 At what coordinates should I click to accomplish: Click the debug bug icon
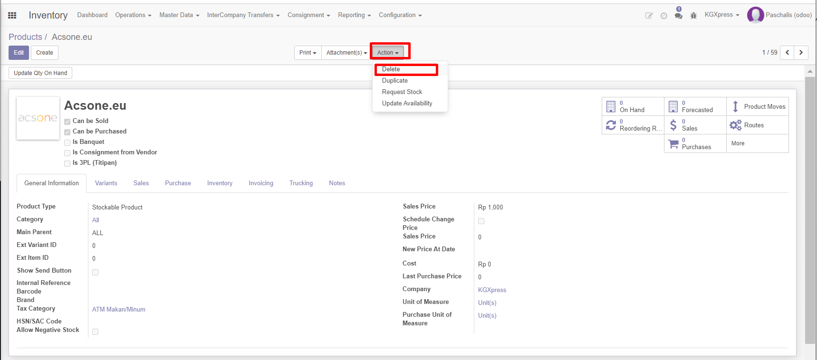[x=693, y=16]
